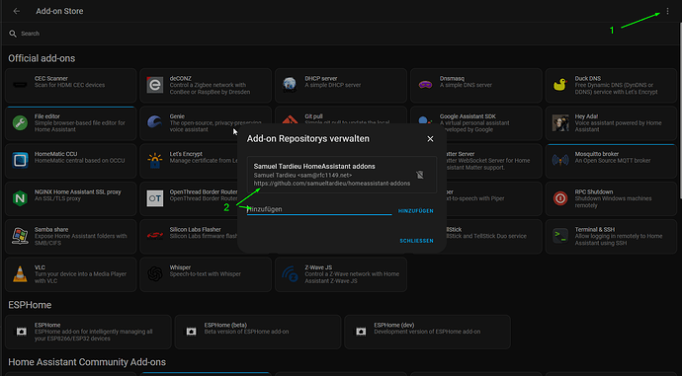Open the ESPHome (dev) add-on card

(427, 333)
